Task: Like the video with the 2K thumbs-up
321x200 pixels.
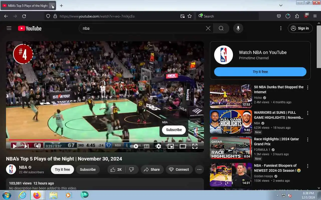Action: coord(116,169)
